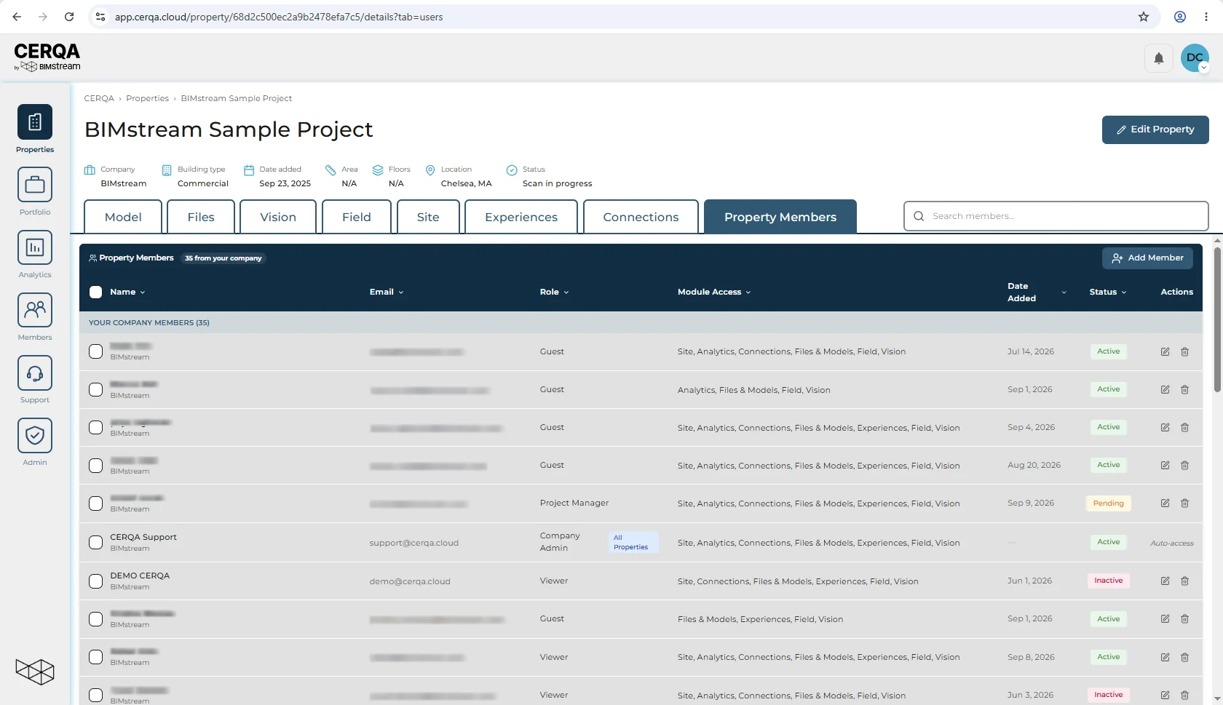Open the Properties sidebar icon
This screenshot has height=705, width=1223.
(35, 122)
